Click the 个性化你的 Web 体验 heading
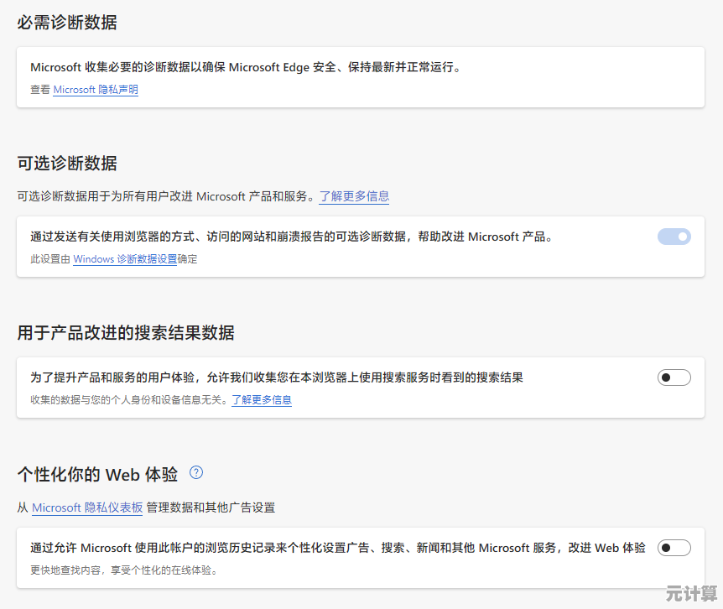This screenshot has height=609, width=723. coord(97,474)
